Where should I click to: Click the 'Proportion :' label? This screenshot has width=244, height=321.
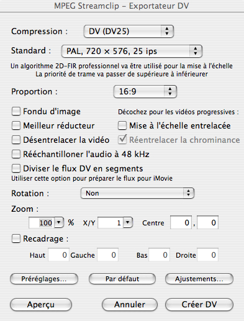click(x=34, y=92)
